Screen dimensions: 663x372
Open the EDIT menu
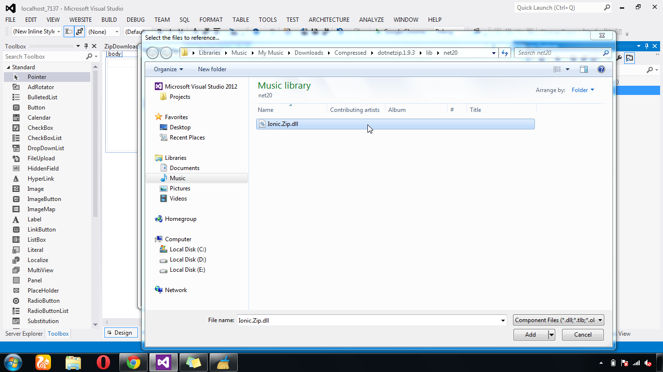click(31, 20)
